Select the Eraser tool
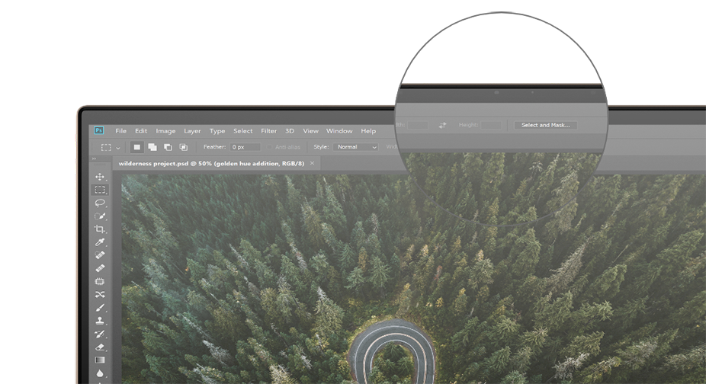 coord(100,347)
